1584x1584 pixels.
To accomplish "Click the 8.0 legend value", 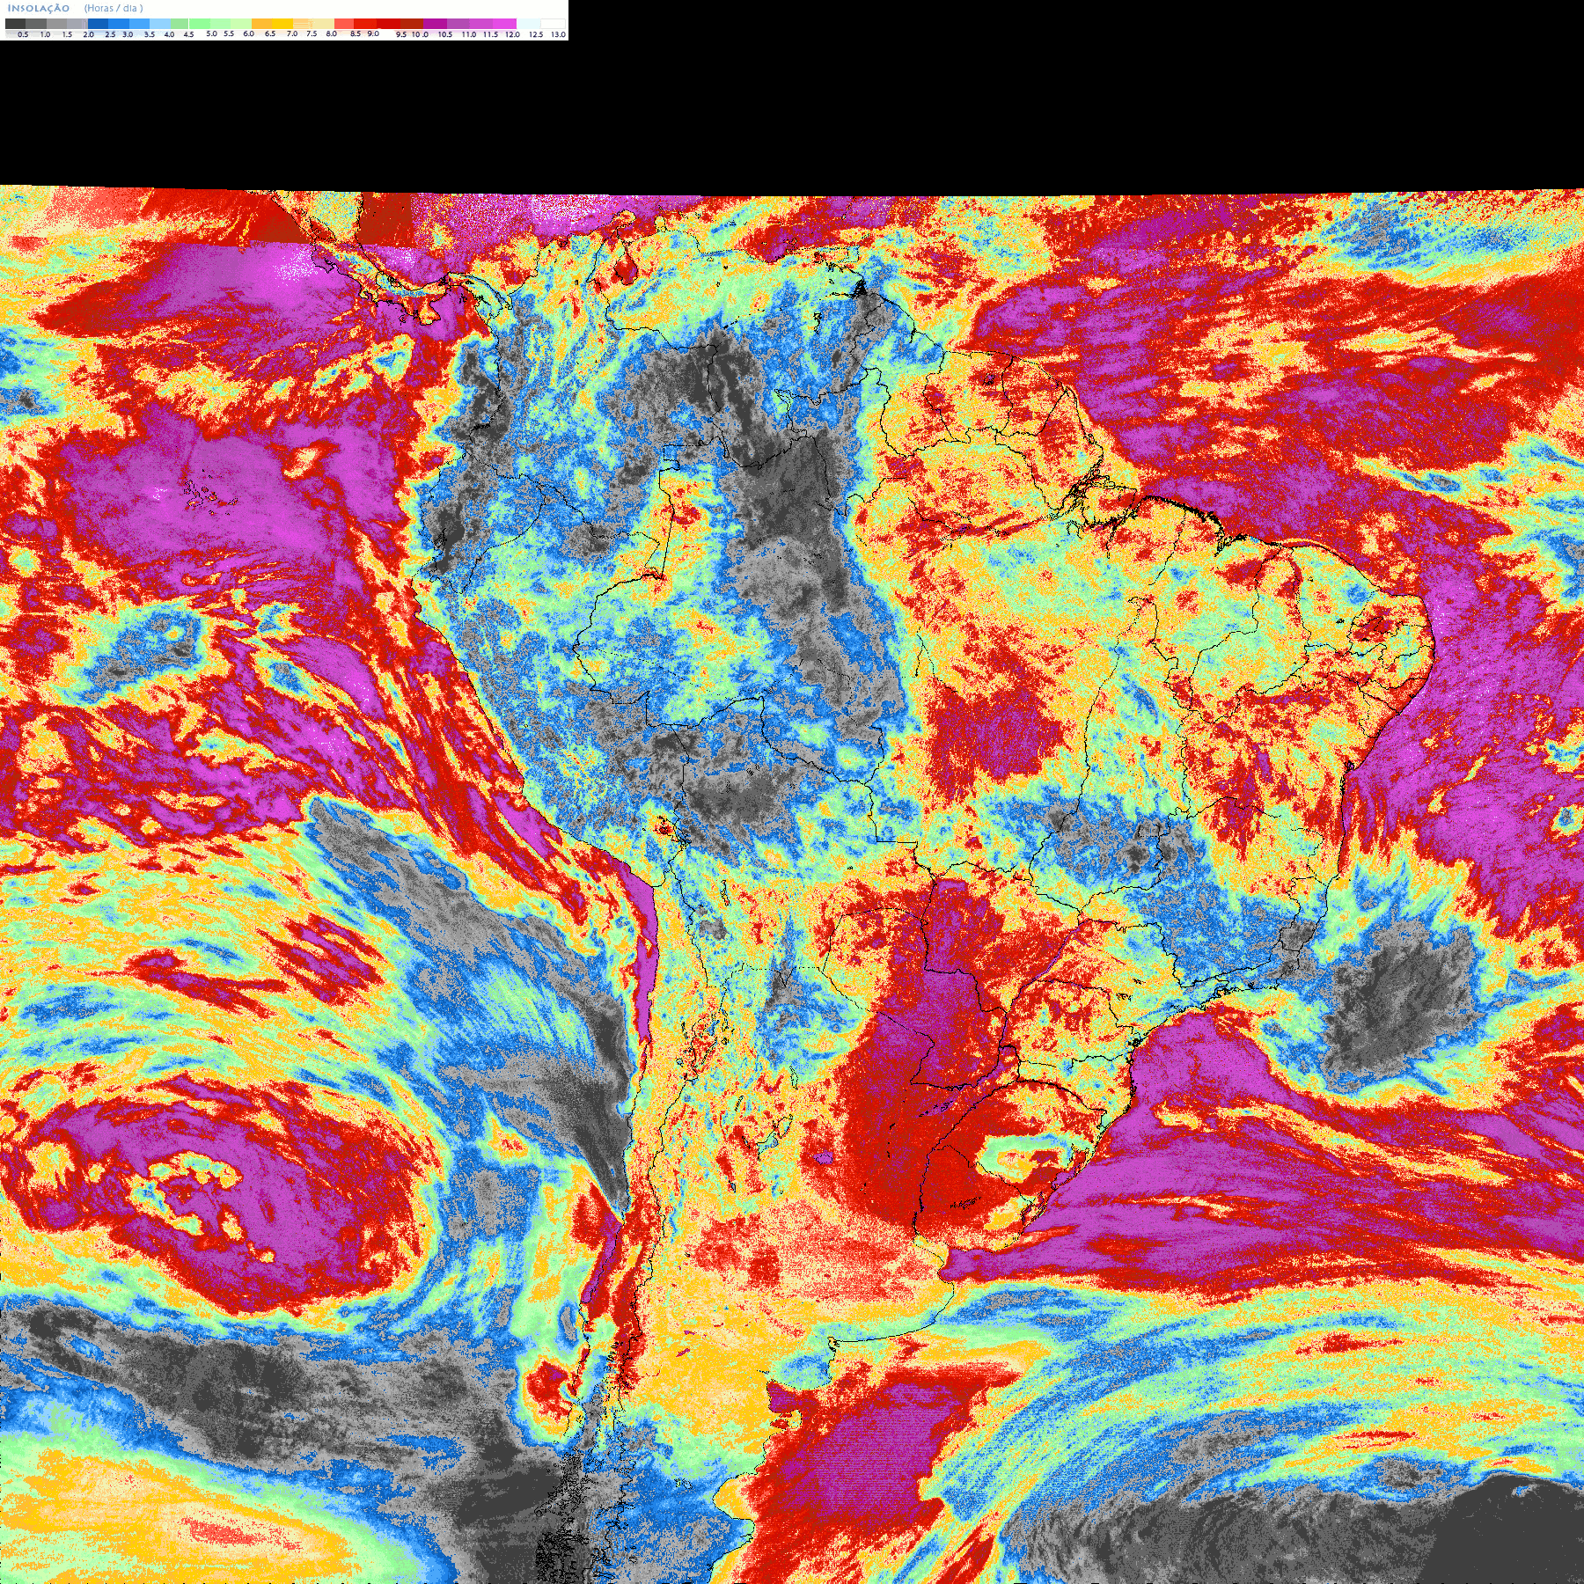I will click(332, 33).
